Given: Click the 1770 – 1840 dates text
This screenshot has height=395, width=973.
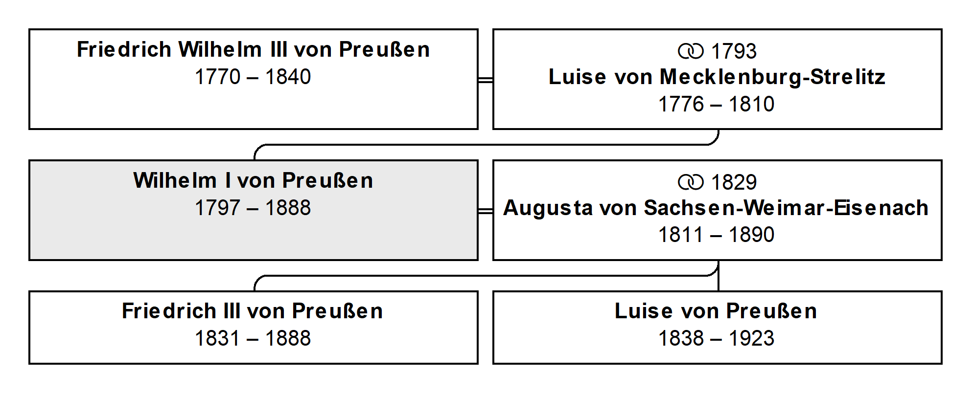Looking at the screenshot, I should [x=253, y=77].
